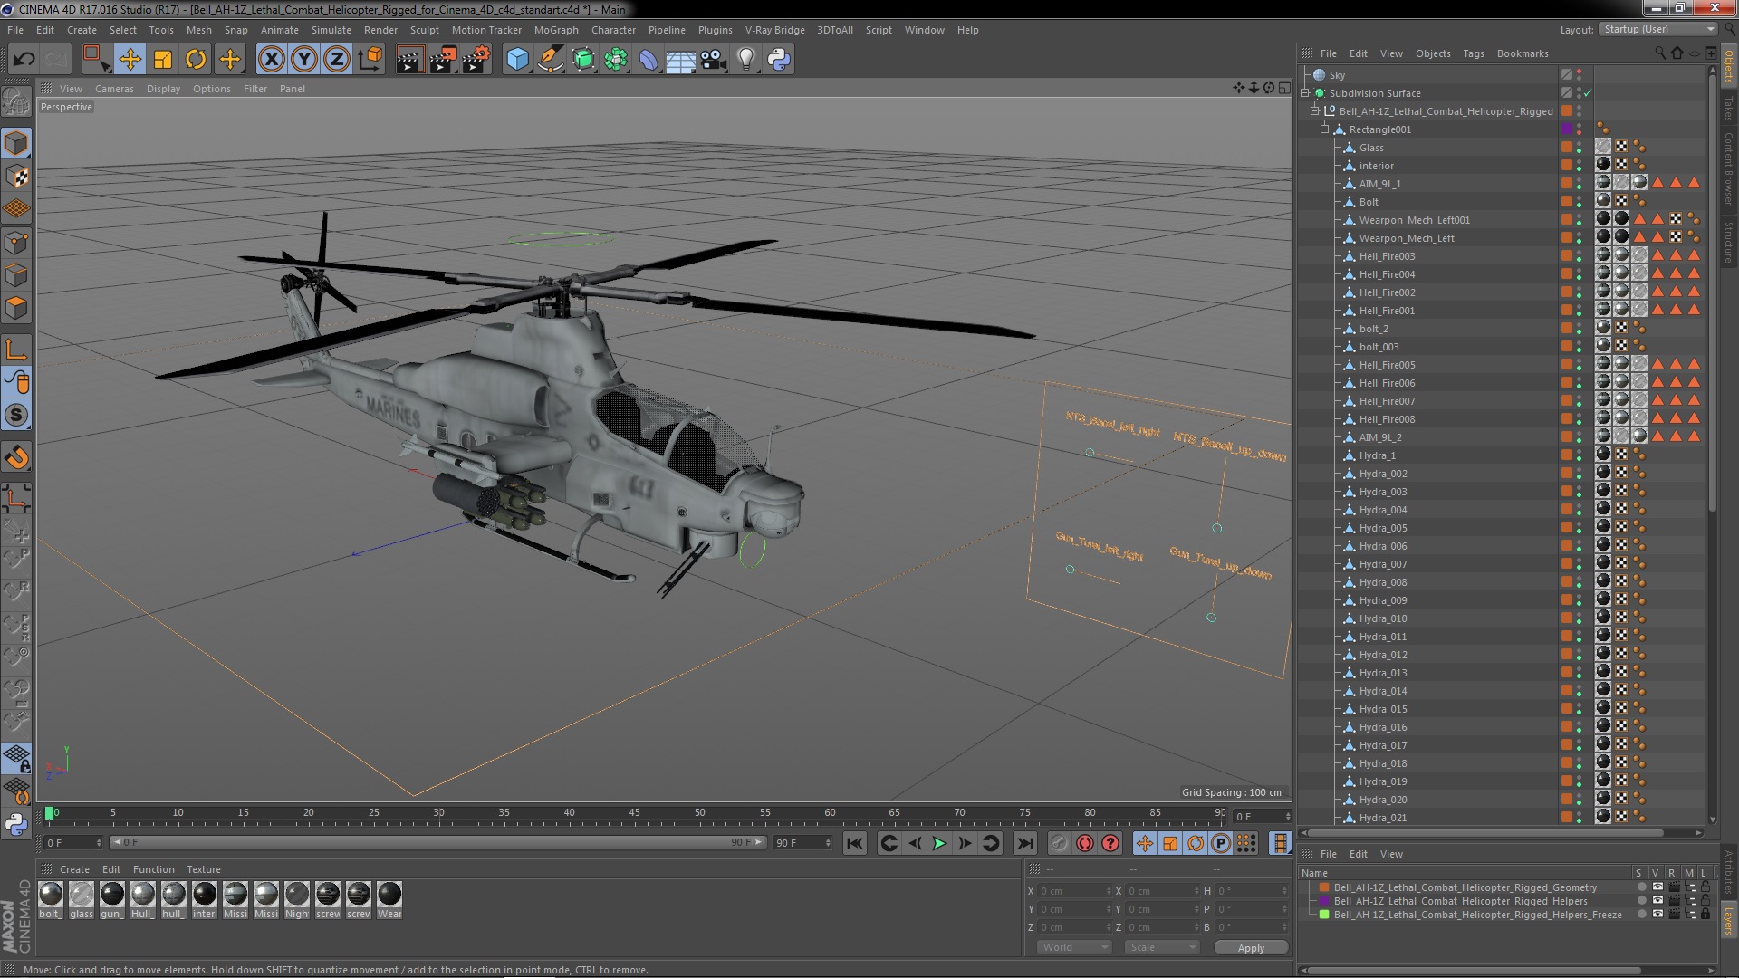This screenshot has height=978, width=1739.
Task: Open the Character menu
Action: [613, 30]
